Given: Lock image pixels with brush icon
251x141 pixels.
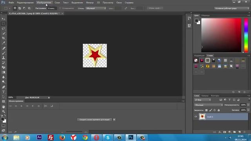Looking at the screenshot, I should [211, 110].
